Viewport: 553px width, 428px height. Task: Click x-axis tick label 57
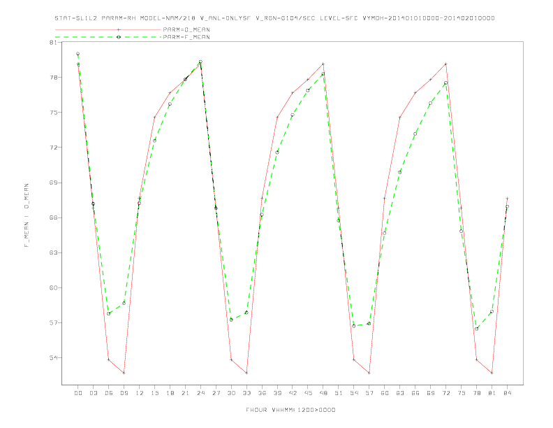[x=369, y=393]
